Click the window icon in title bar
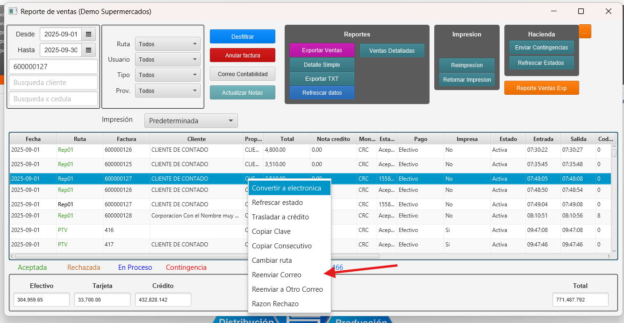Viewport: 624px width, 323px height. click(x=13, y=11)
